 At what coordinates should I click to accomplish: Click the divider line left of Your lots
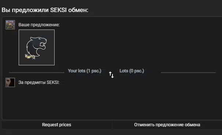pyautogui.click(x=37, y=73)
